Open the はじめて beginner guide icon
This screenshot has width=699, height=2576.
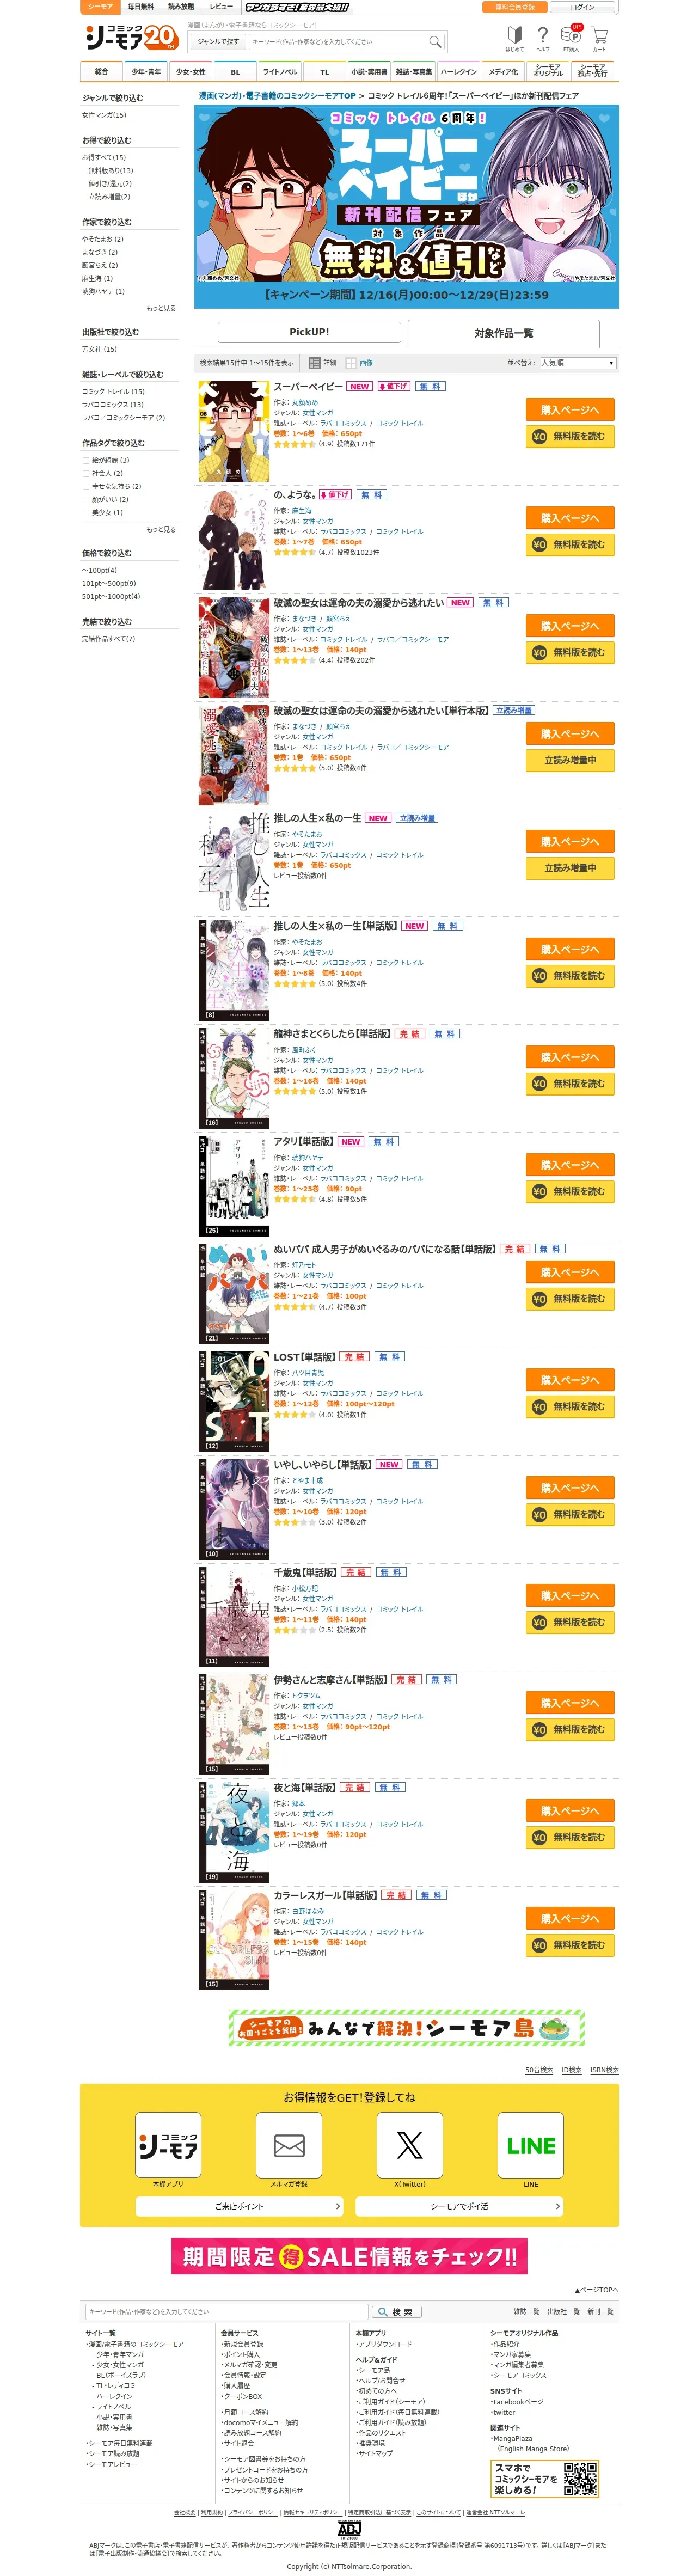pyautogui.click(x=514, y=37)
